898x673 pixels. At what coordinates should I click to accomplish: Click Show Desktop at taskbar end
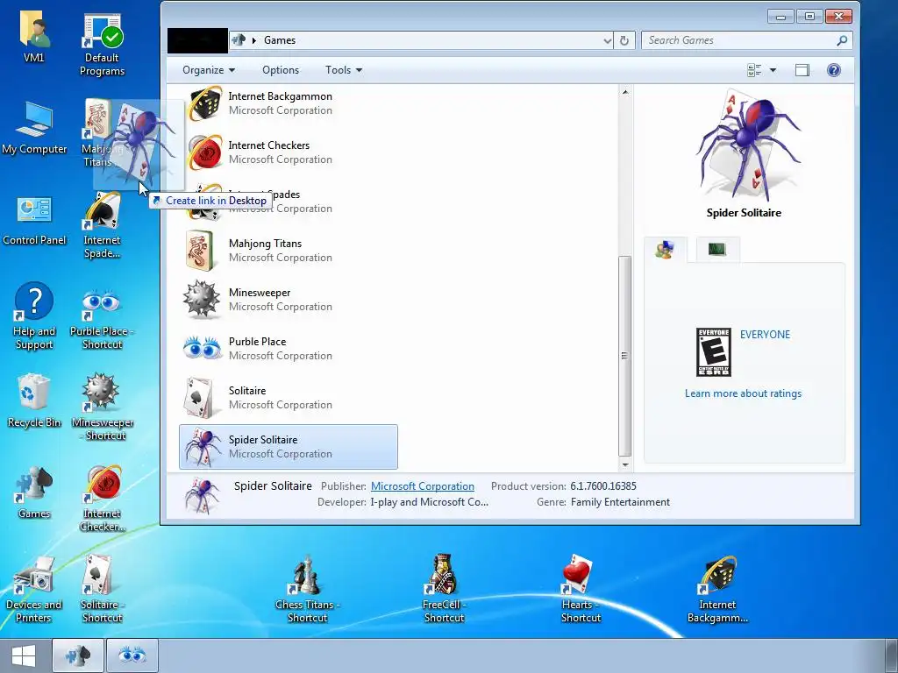pyautogui.click(x=892, y=655)
